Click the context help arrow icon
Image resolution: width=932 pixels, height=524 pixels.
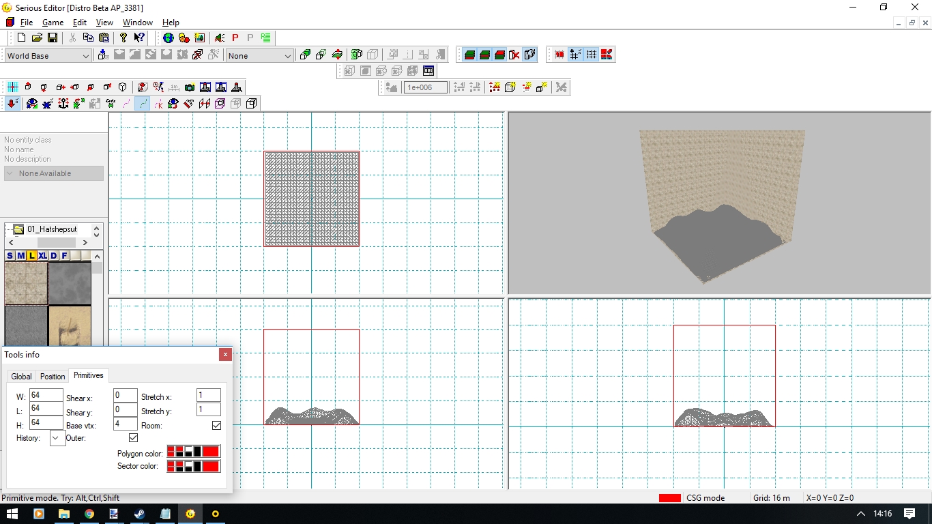point(139,38)
